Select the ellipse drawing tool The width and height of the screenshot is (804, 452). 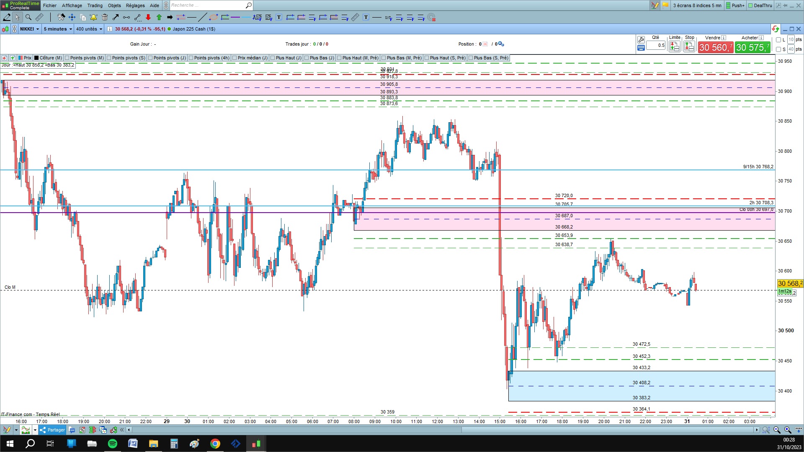(214, 17)
